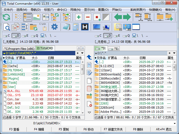Screen dimensions: 179x134
Task: Open command line history dropdown
Action: point(175,123)
